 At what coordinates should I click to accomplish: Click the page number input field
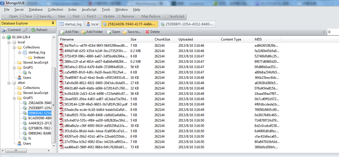point(333,32)
